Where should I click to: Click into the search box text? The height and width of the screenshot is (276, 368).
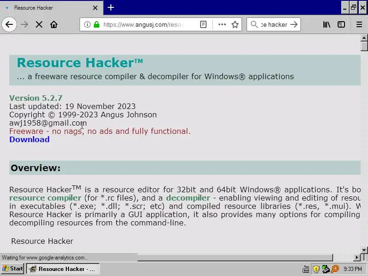coord(274,24)
